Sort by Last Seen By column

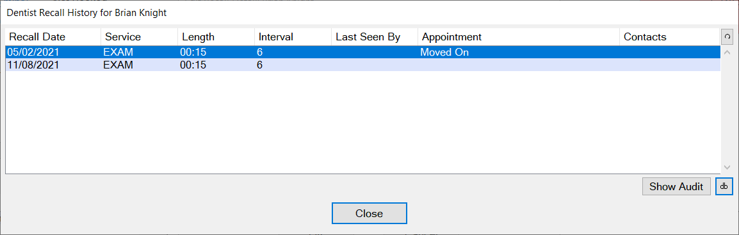pos(375,36)
